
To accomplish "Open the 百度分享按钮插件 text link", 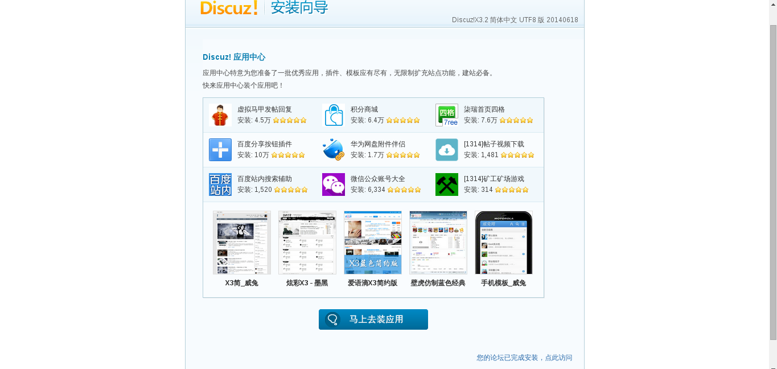I will (x=265, y=144).
